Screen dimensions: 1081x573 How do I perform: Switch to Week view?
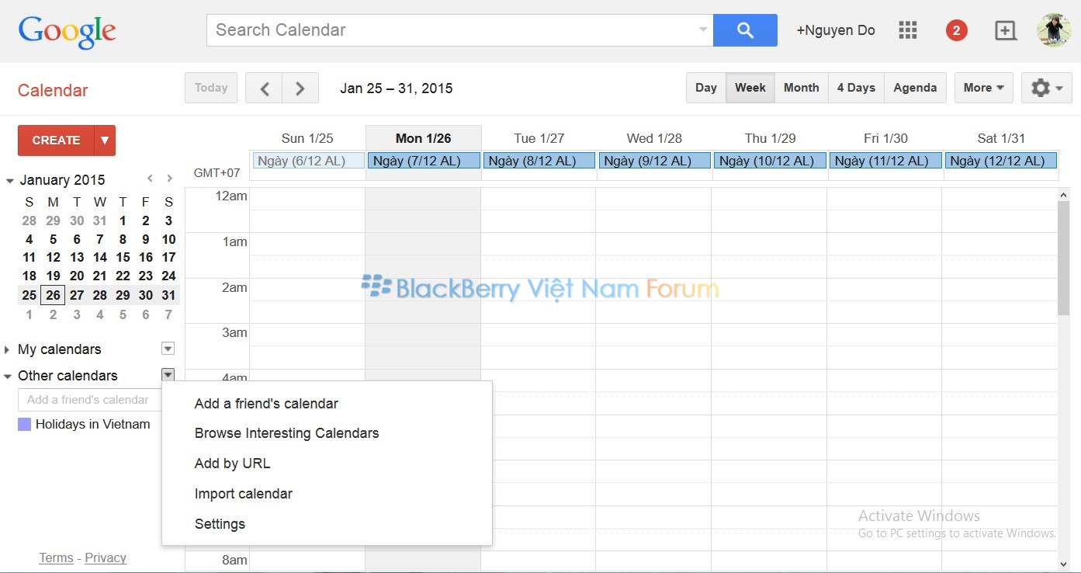point(750,88)
